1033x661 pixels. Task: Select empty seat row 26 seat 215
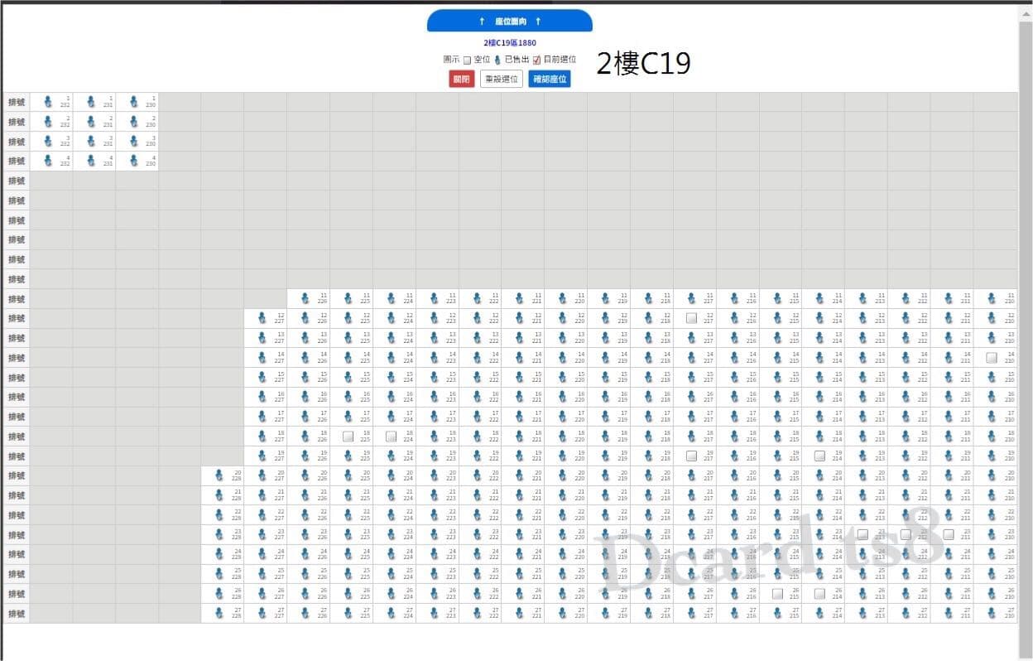tap(777, 594)
